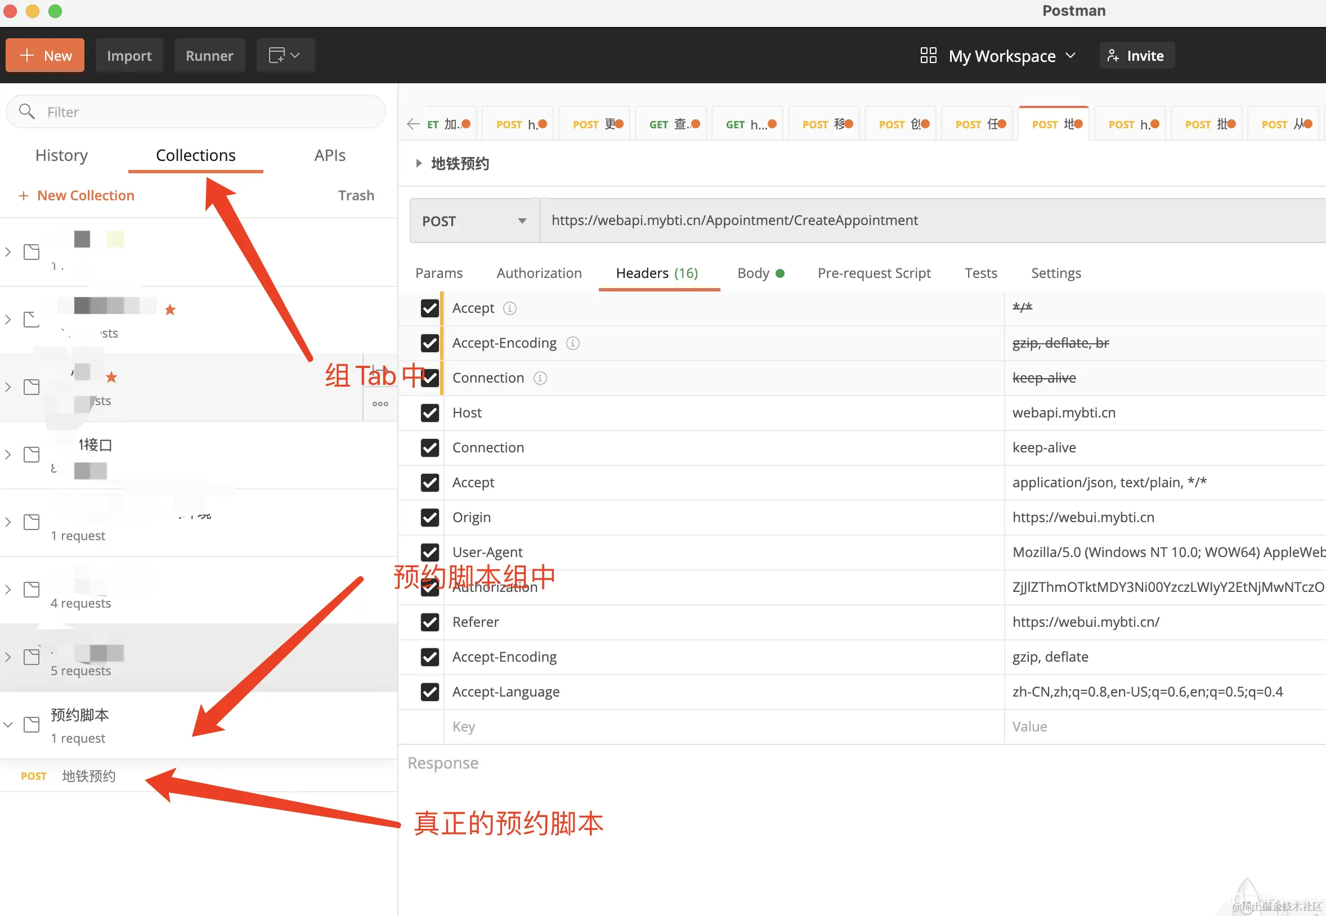The image size is (1326, 916).
Task: Open the History sidebar tab
Action: pos(61,155)
